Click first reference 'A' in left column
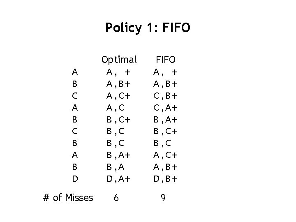This screenshot has width=296, height=222. (74, 72)
